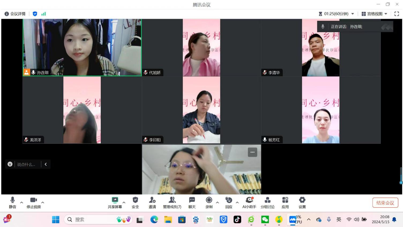Open the 设置 settings gear
Image resolution: width=403 pixels, height=227 pixels.
(302, 203)
